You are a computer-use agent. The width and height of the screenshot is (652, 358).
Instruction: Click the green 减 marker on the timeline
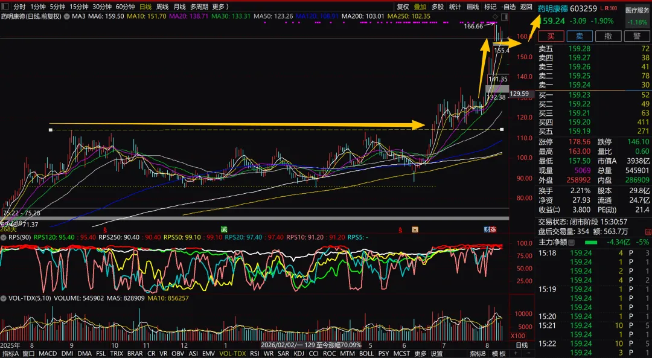click(x=224, y=229)
